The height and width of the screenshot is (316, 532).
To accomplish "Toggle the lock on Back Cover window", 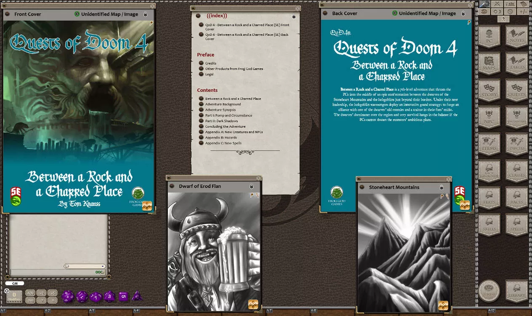I will (463, 13).
